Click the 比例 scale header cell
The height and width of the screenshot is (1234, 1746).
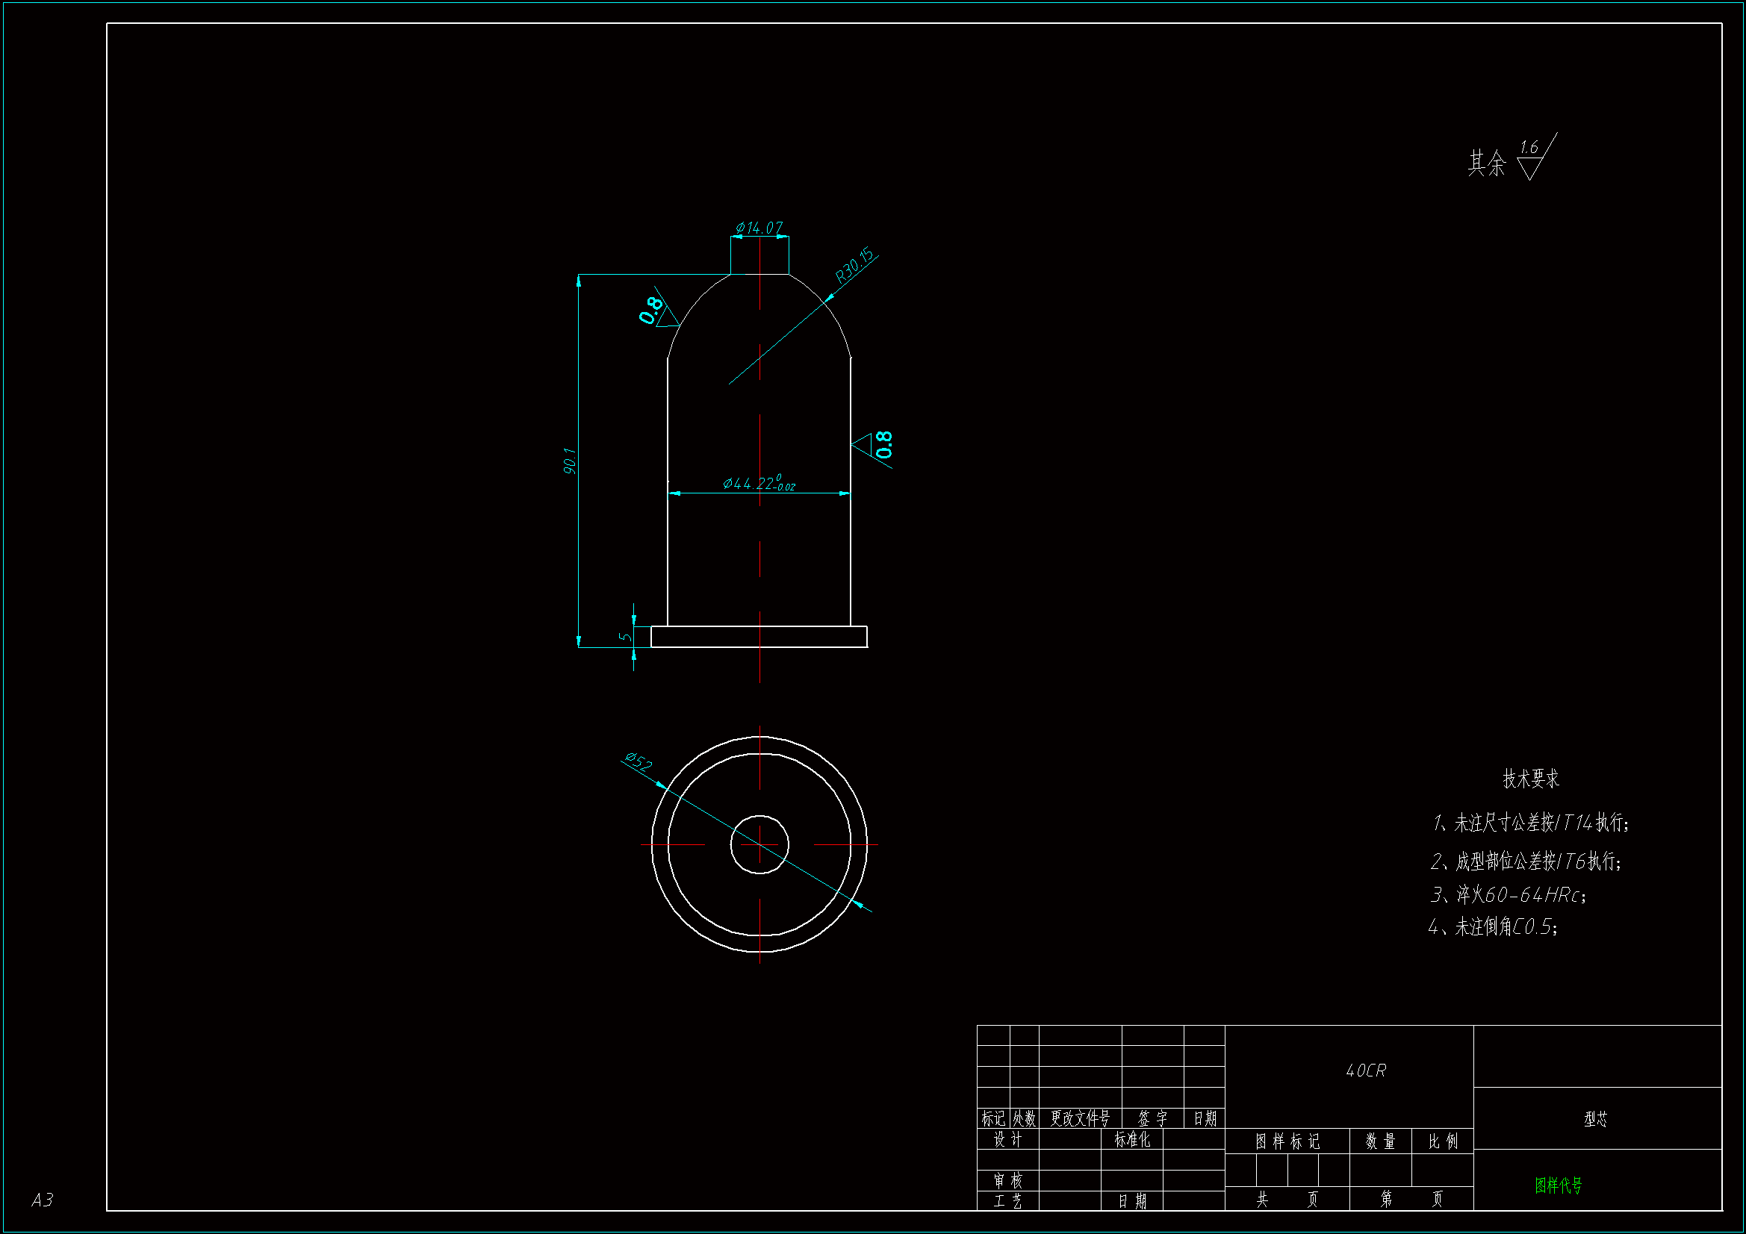pyautogui.click(x=1443, y=1141)
